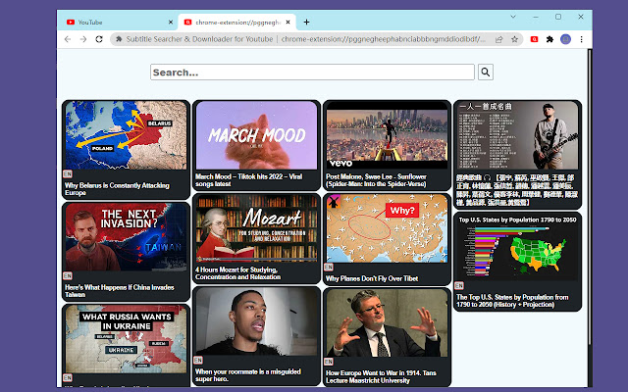Open the Tibet planes map thumbnail
This screenshot has height=392, width=628.
[387, 228]
